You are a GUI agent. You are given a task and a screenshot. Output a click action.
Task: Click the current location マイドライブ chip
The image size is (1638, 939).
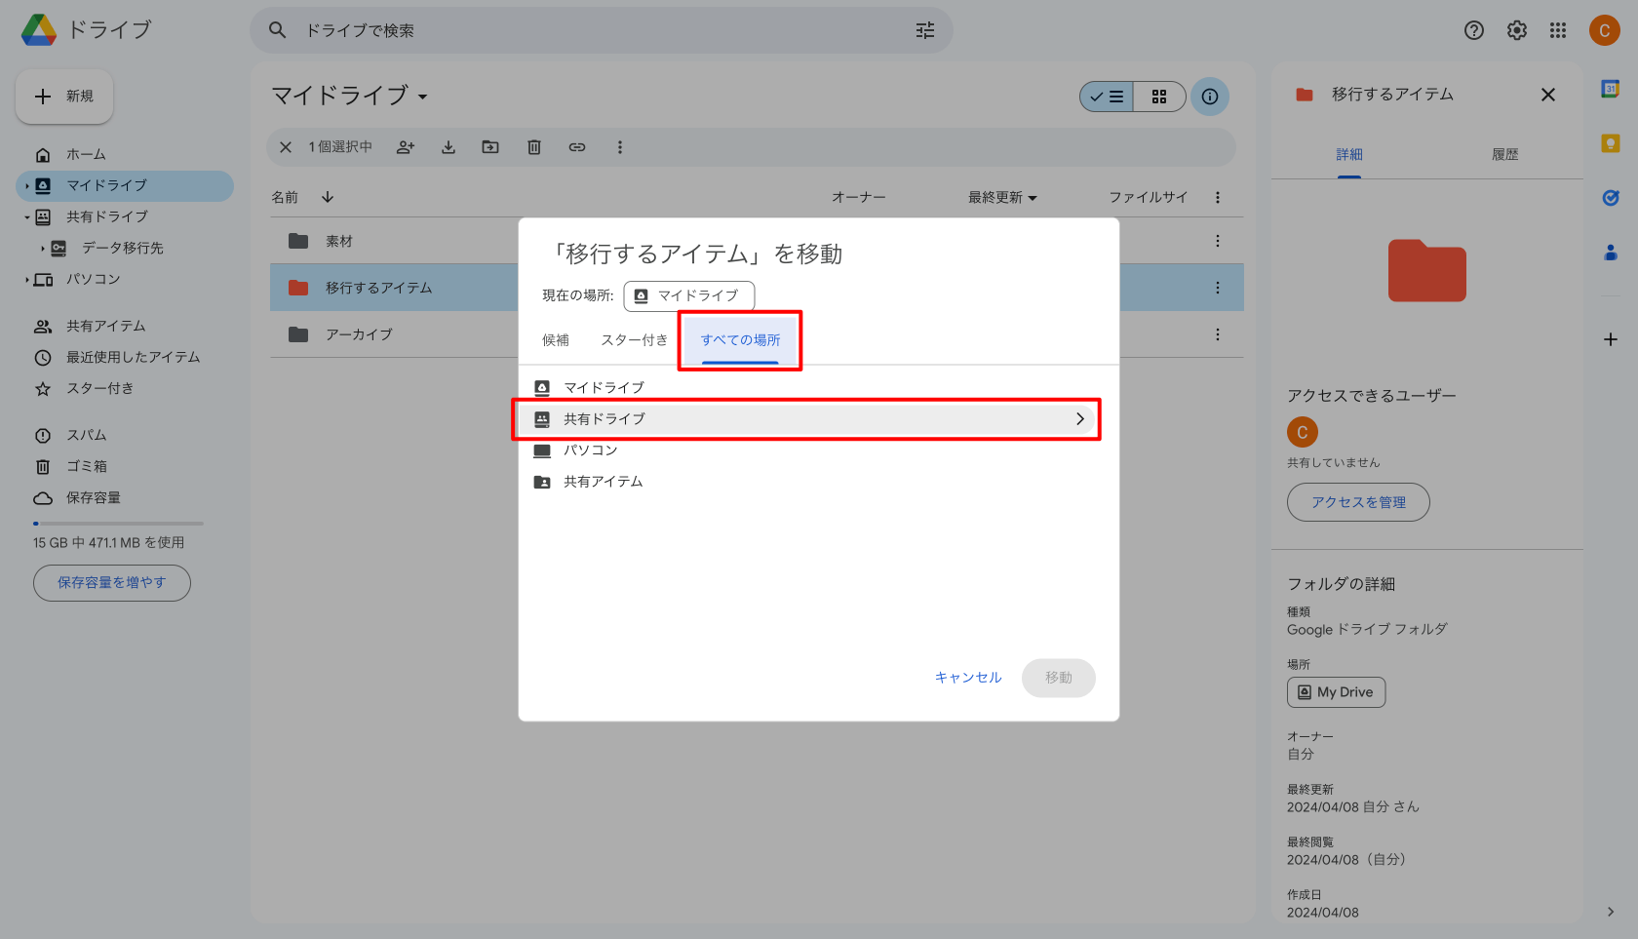pyautogui.click(x=688, y=295)
